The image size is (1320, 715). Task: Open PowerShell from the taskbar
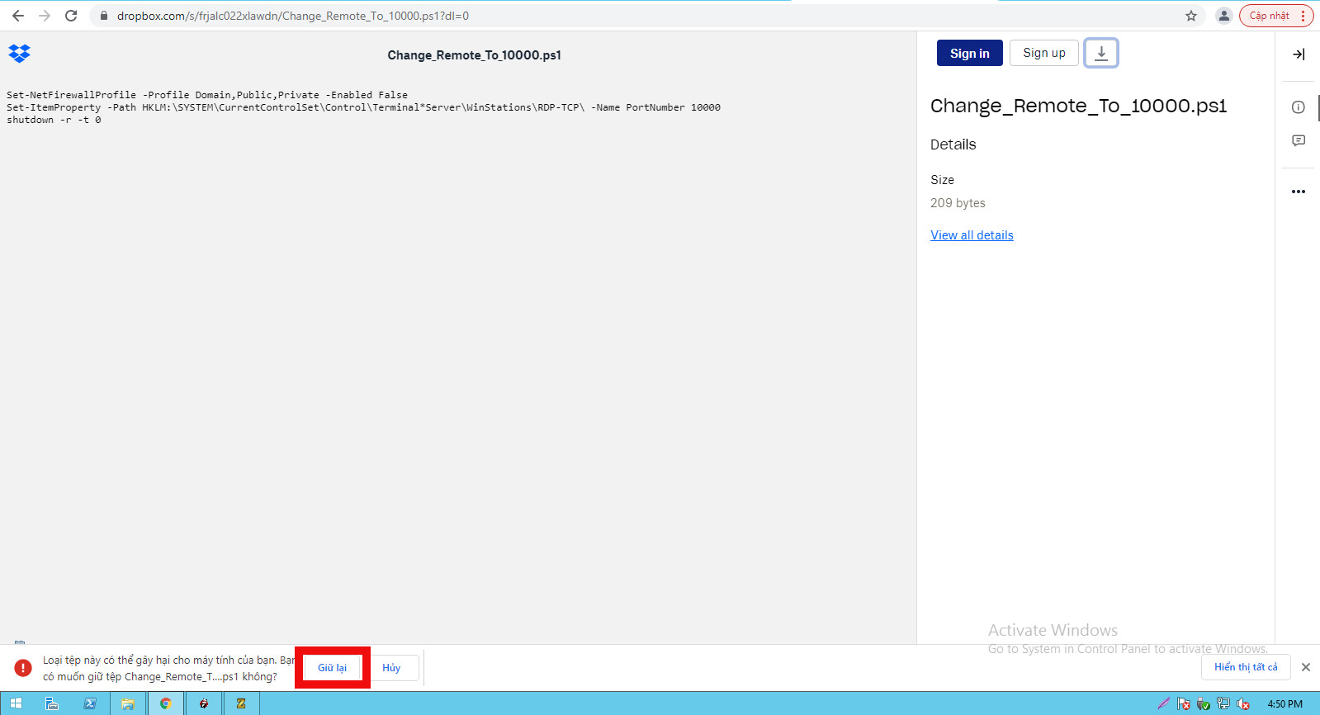point(90,703)
